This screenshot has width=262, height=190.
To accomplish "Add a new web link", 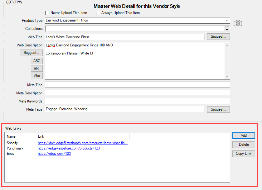I will [244, 135].
